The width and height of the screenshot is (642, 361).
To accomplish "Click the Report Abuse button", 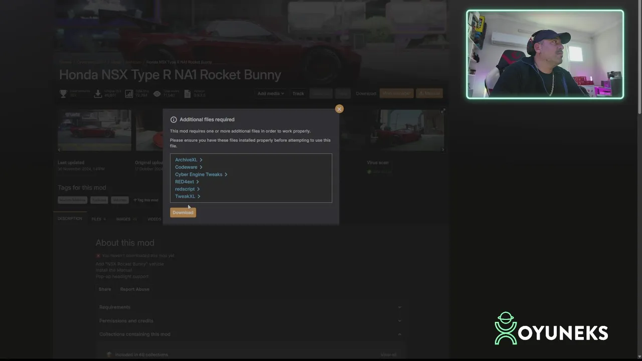I will 134,289.
